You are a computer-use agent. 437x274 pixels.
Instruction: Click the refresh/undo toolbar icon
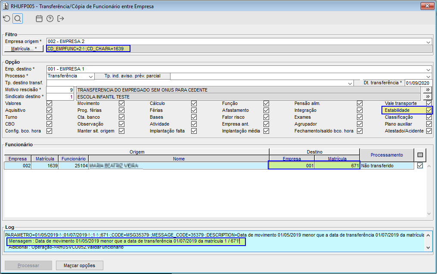pyautogui.click(x=7, y=18)
